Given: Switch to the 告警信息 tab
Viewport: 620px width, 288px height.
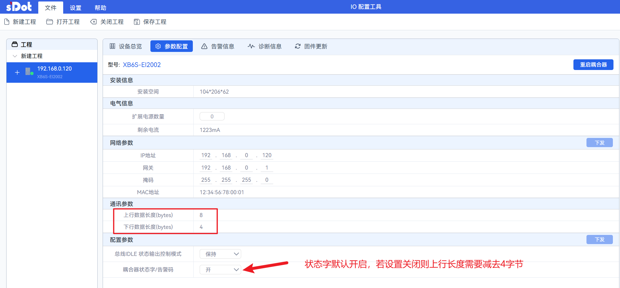Looking at the screenshot, I should coord(218,46).
